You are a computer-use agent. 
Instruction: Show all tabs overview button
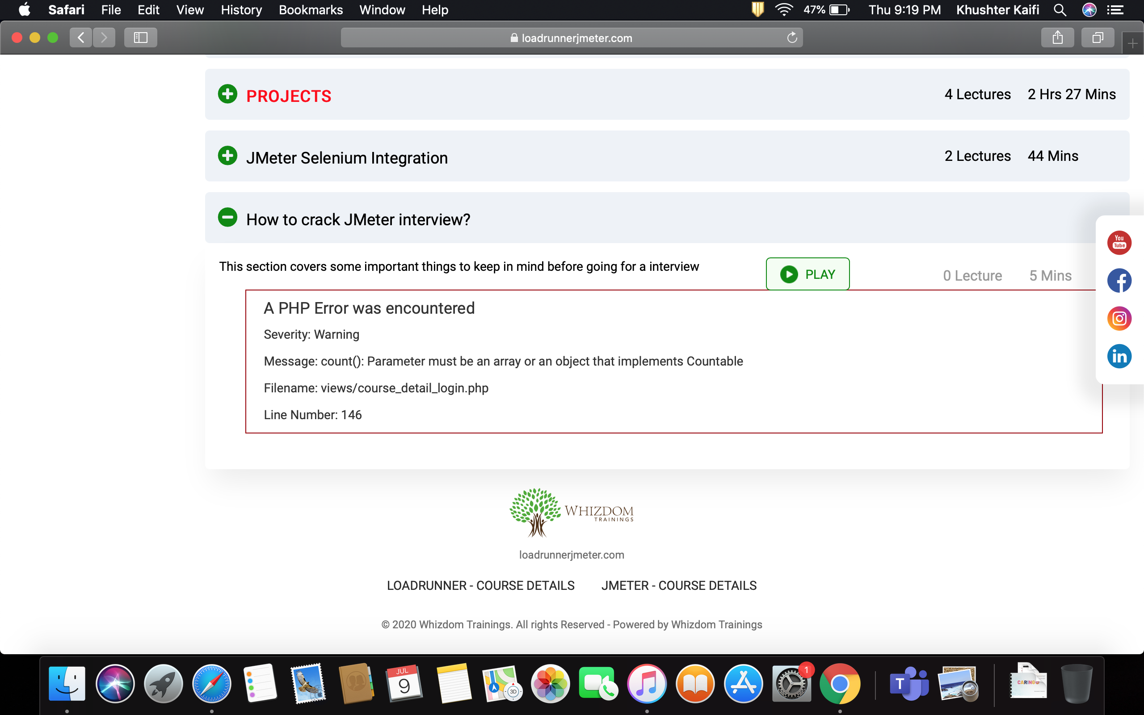point(1098,38)
